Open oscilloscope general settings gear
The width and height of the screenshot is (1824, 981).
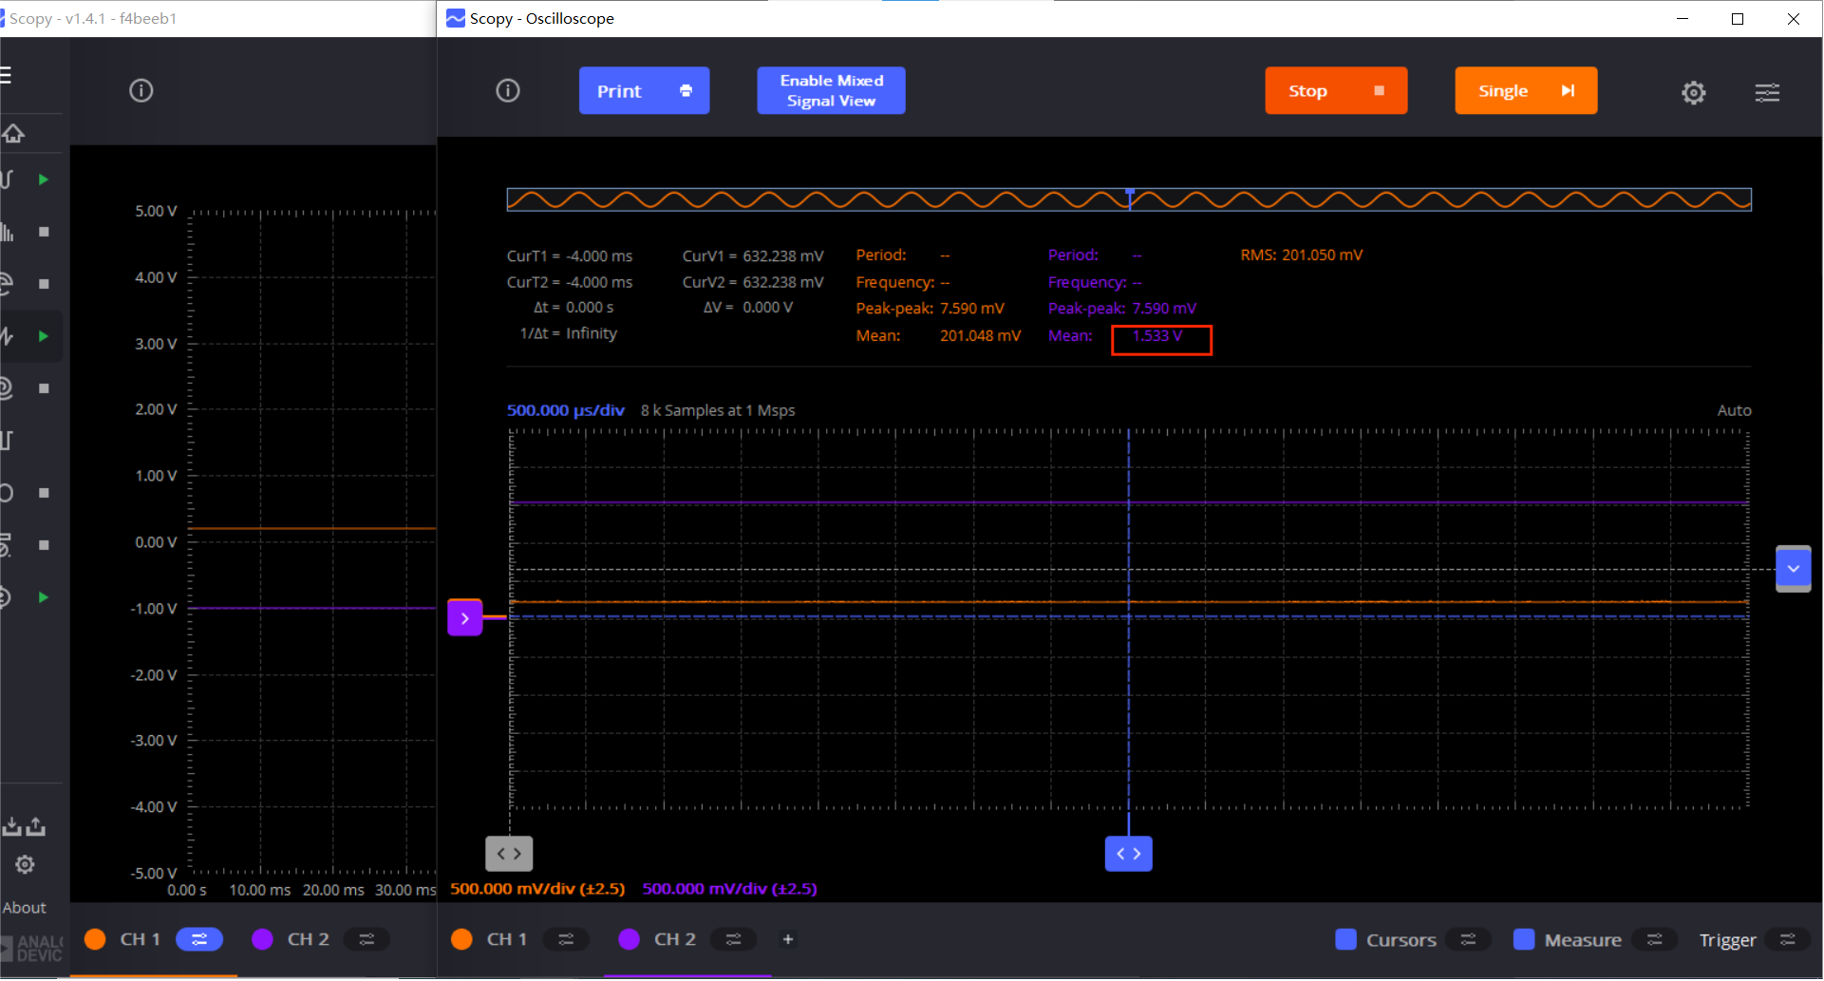coord(1694,92)
